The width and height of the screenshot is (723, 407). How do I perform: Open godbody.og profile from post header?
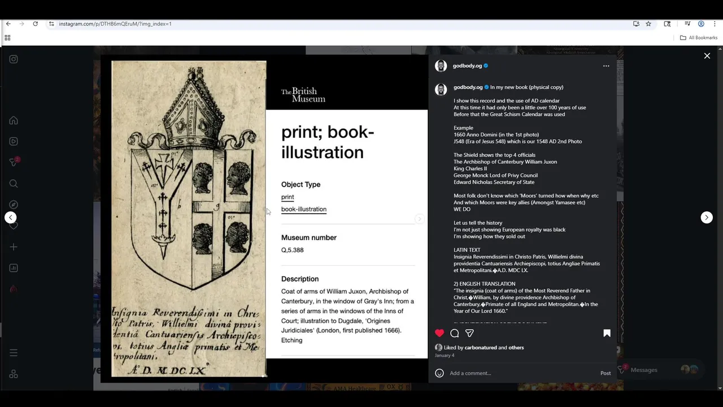467,66
